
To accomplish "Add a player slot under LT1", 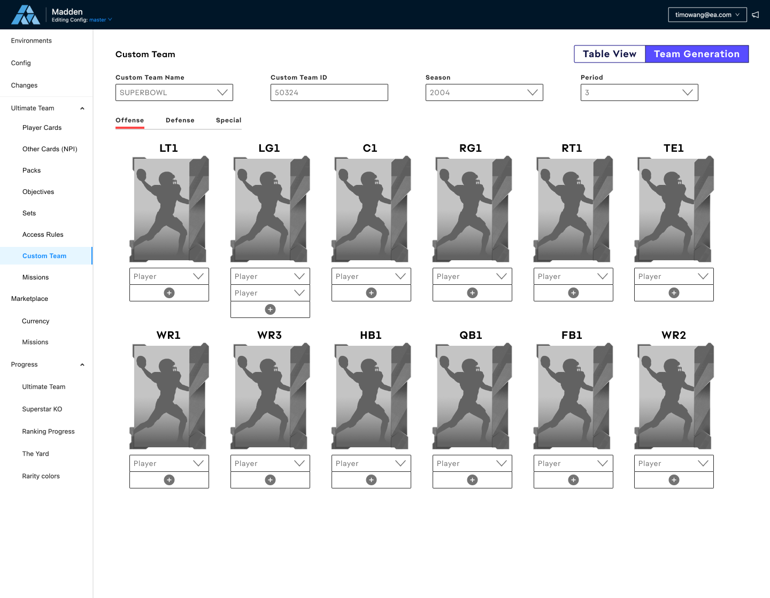I will (169, 293).
